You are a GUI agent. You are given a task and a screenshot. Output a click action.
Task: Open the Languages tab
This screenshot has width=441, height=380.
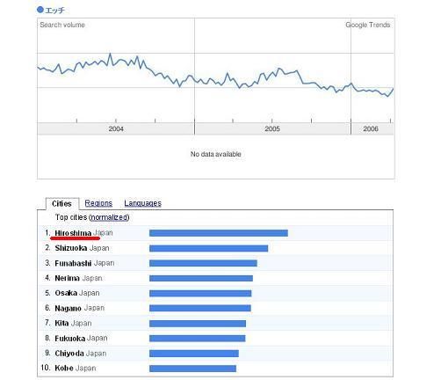pos(142,203)
